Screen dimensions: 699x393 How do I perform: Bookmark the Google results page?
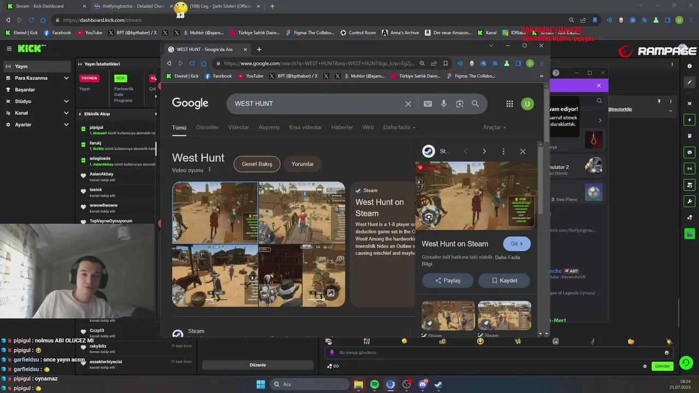(x=446, y=63)
